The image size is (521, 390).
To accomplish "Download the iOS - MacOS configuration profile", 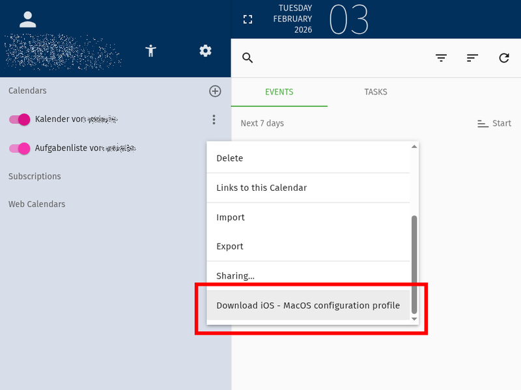I will [308, 305].
